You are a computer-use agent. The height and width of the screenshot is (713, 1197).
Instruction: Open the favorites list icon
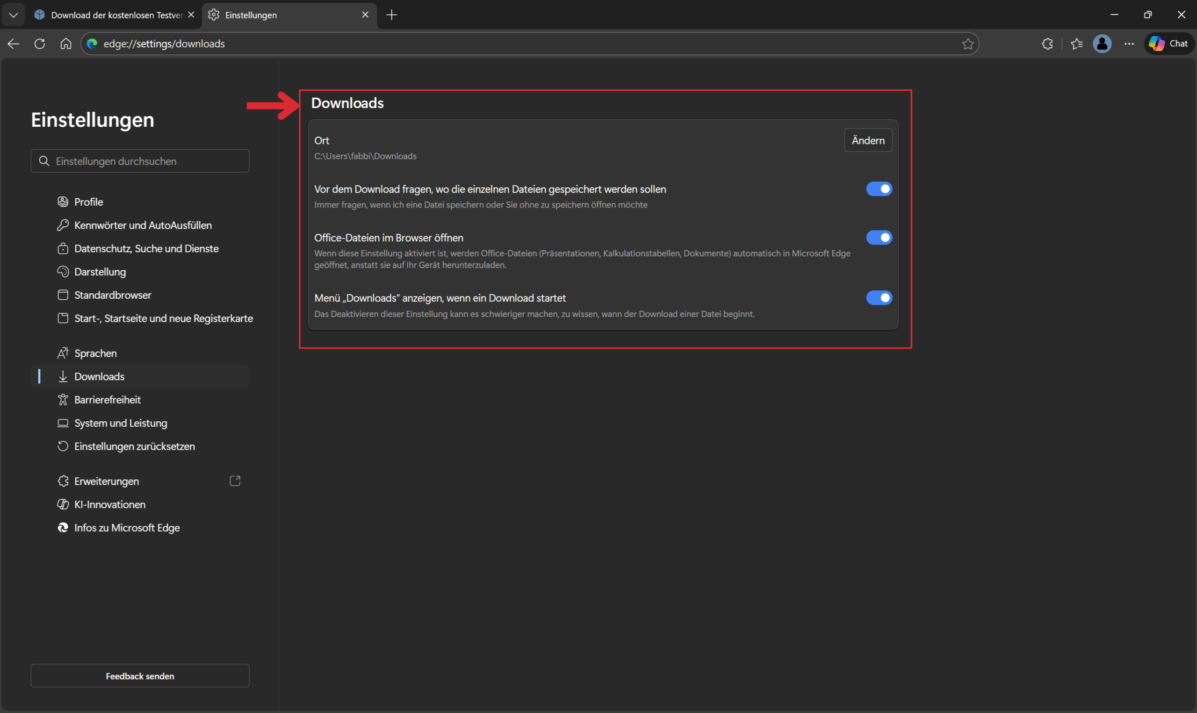coord(1076,44)
